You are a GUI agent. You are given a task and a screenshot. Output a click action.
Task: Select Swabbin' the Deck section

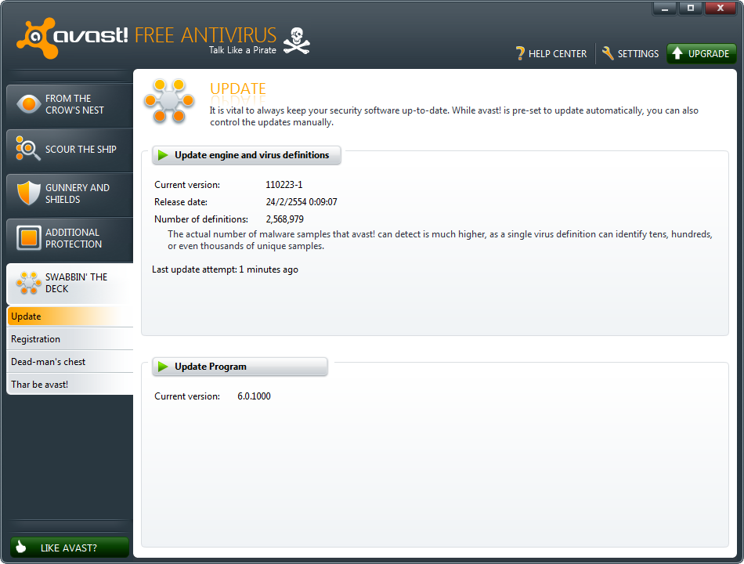[70, 283]
